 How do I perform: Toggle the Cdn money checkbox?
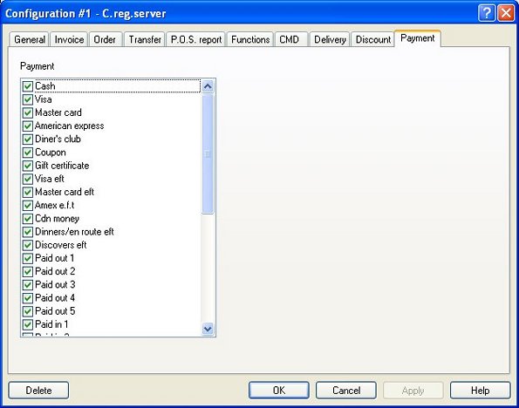pos(27,219)
